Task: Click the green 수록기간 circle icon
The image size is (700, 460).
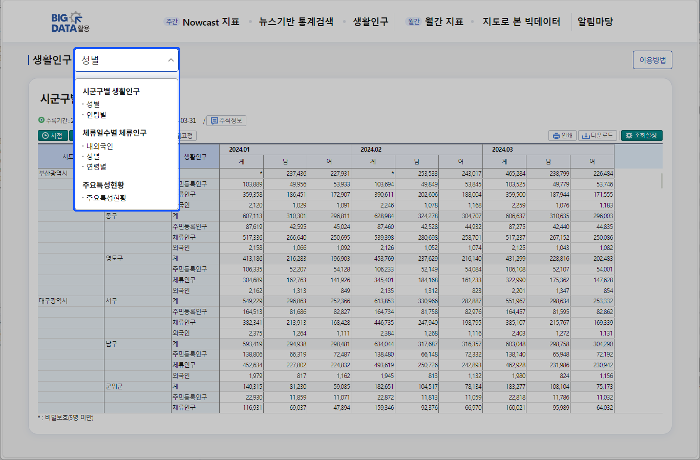Action: tap(41, 120)
